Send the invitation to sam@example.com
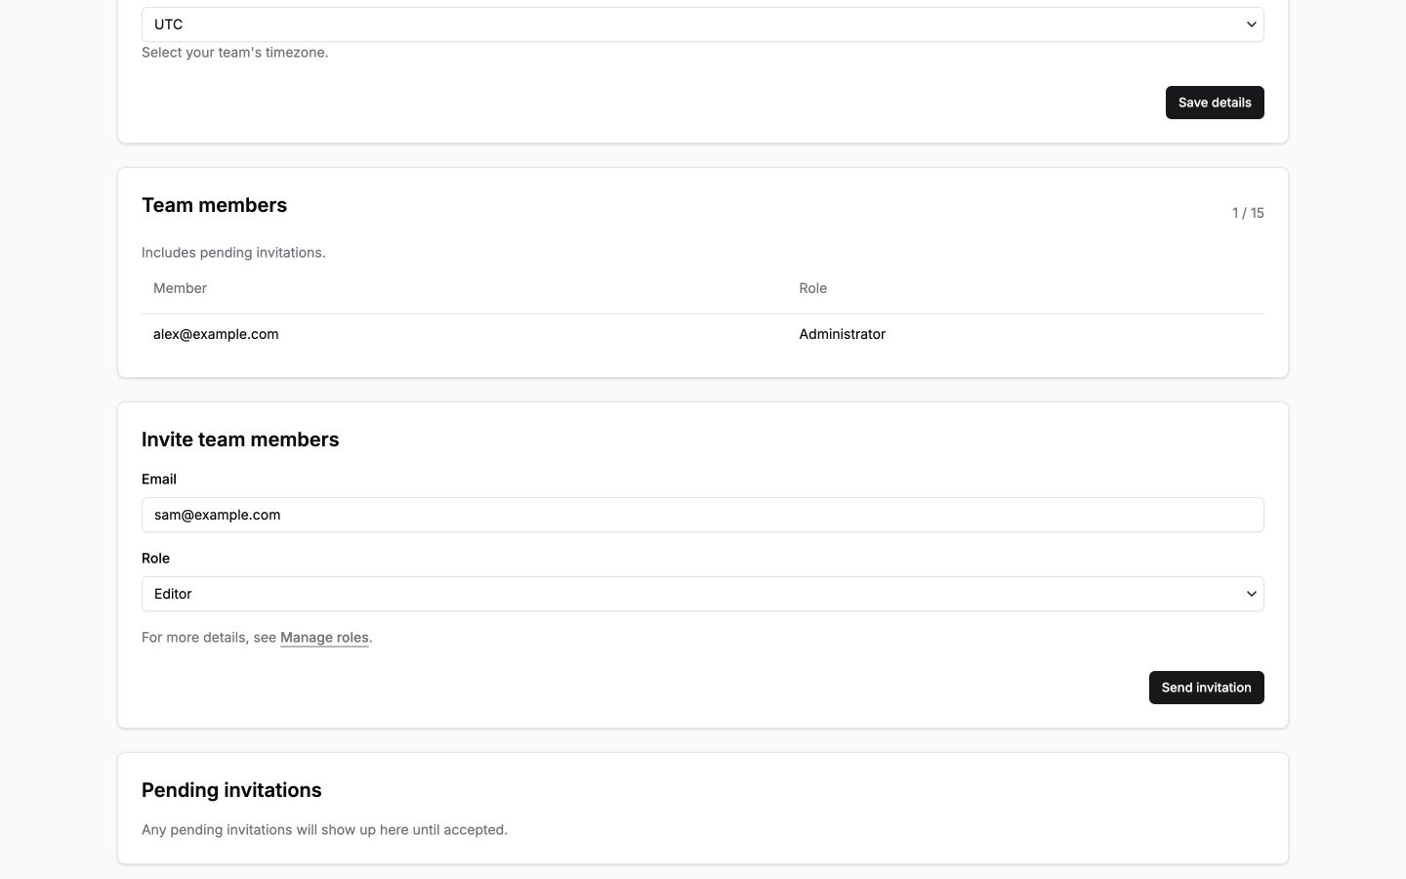Screen dimensions: 1406x879 click(x=1206, y=688)
